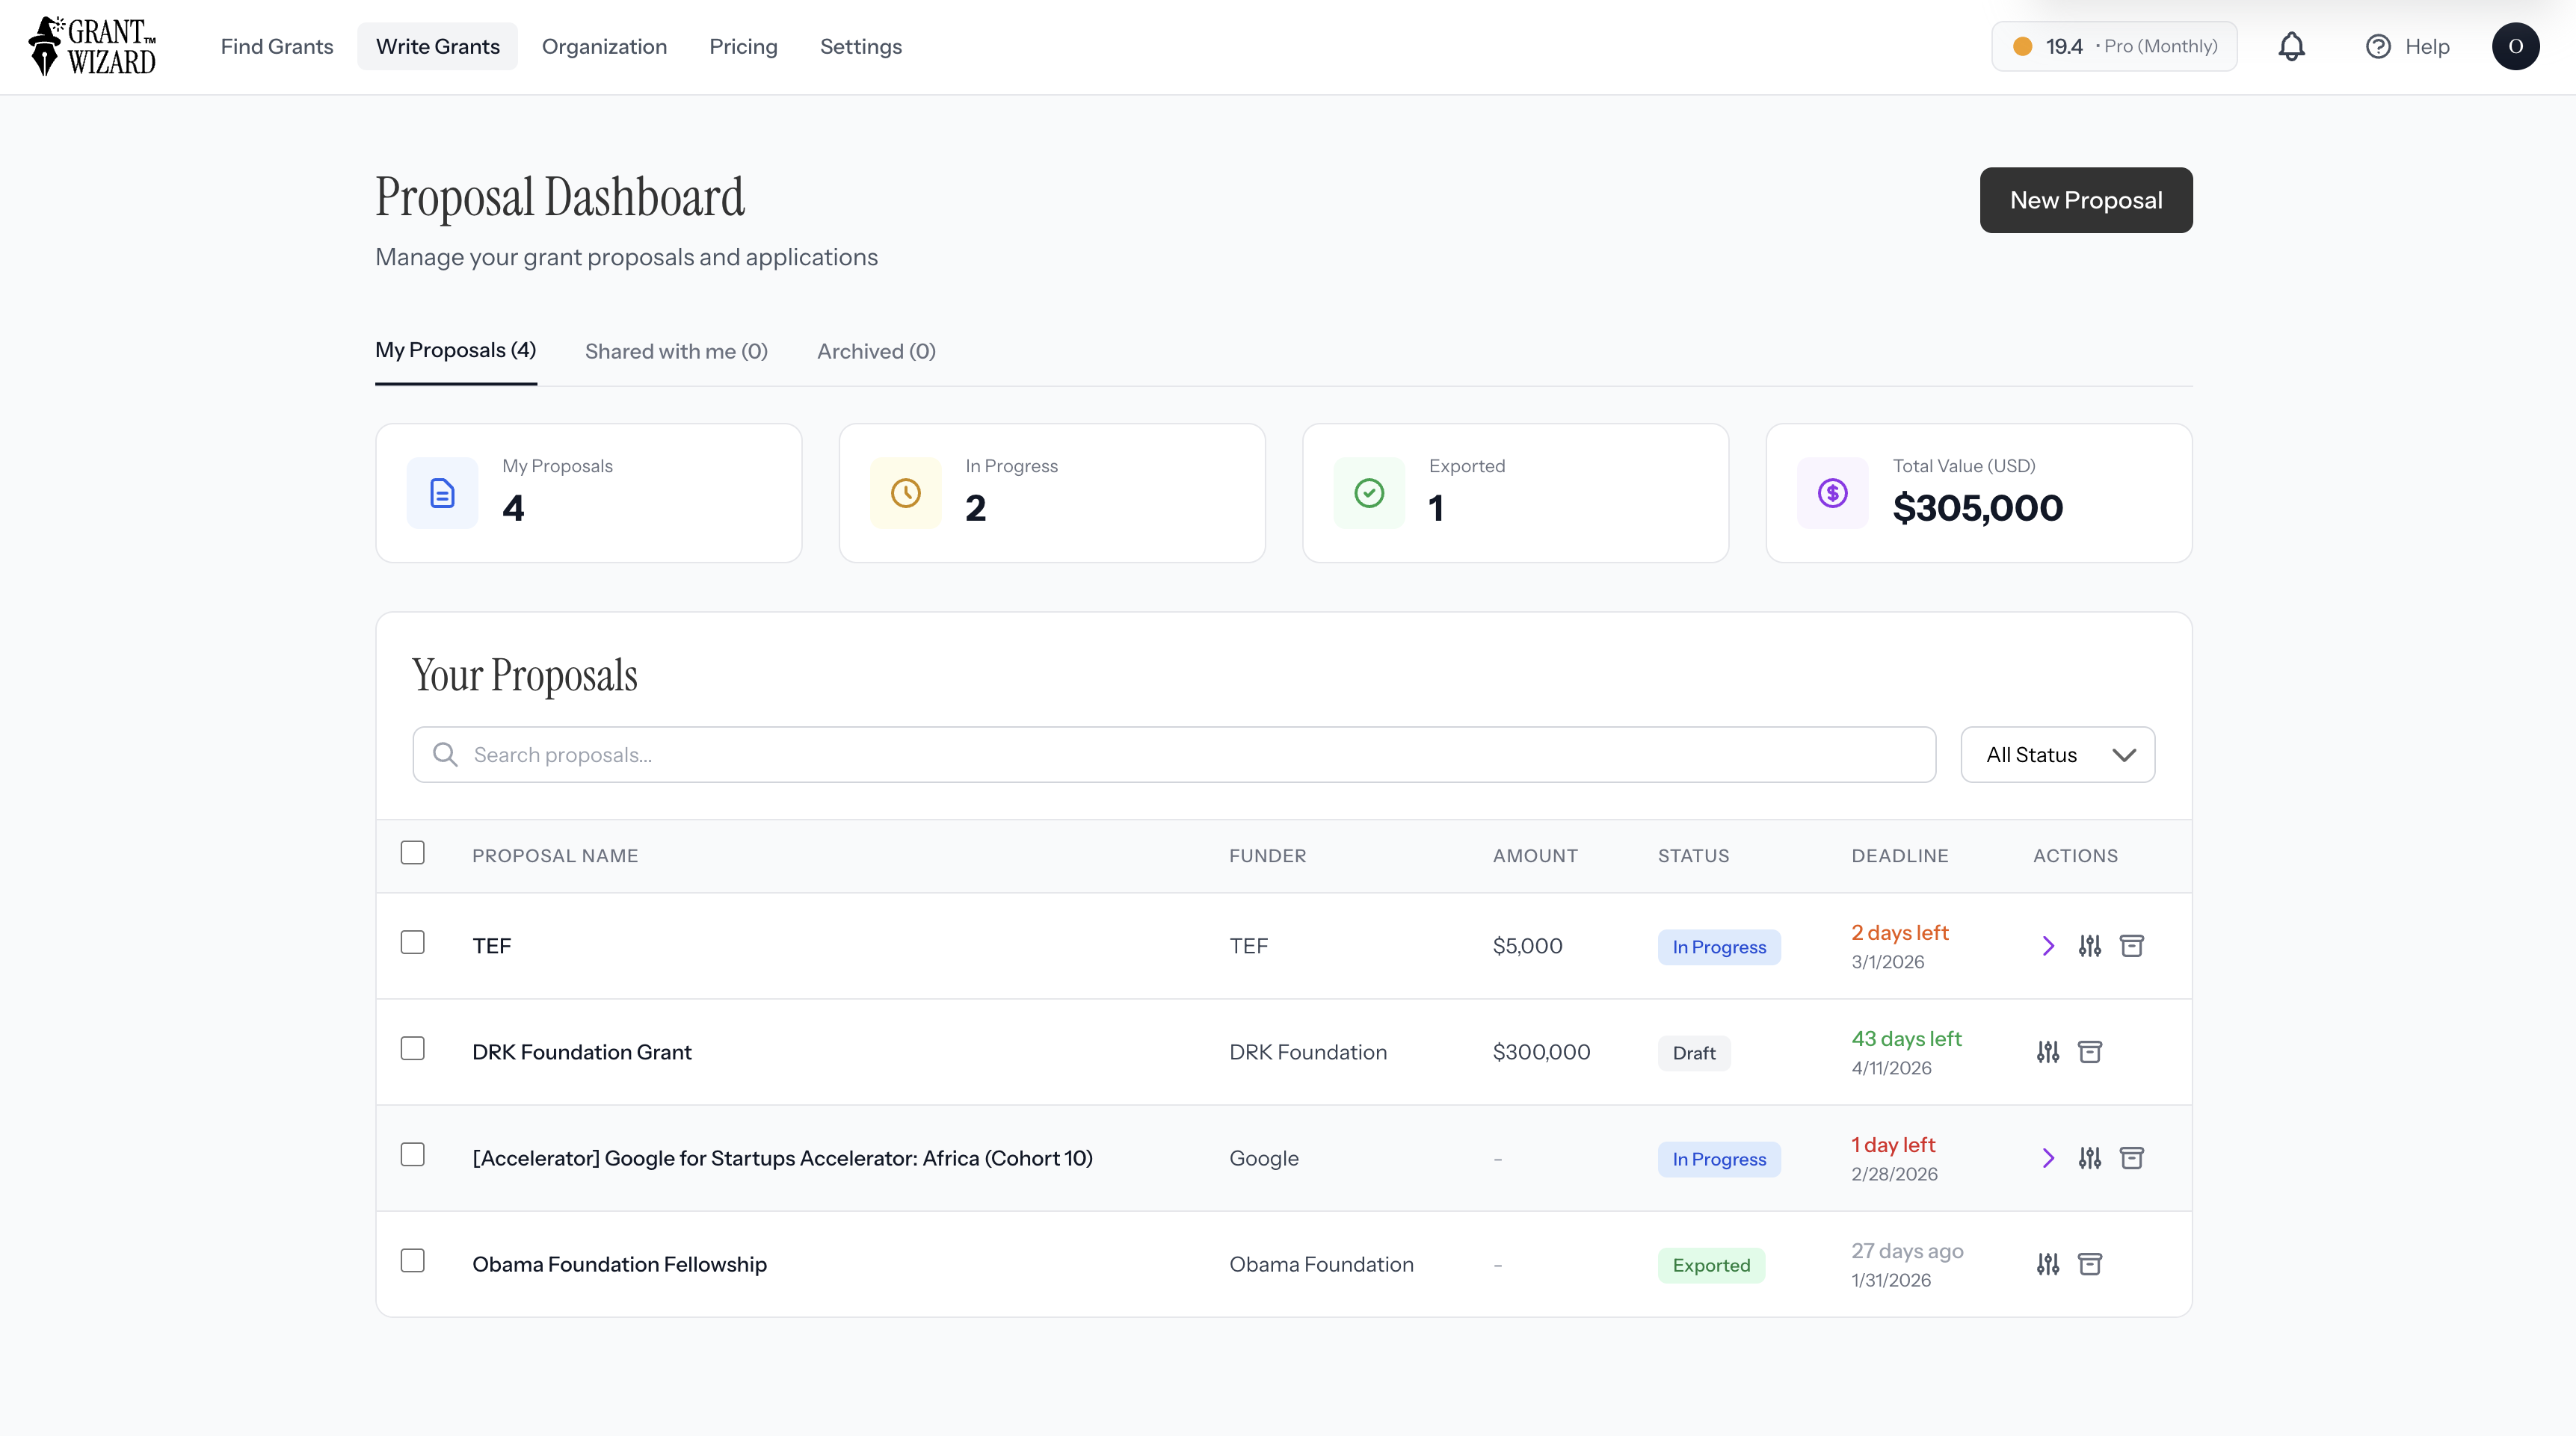Click the New Proposal button
The image size is (2576, 1436).
click(2086, 200)
